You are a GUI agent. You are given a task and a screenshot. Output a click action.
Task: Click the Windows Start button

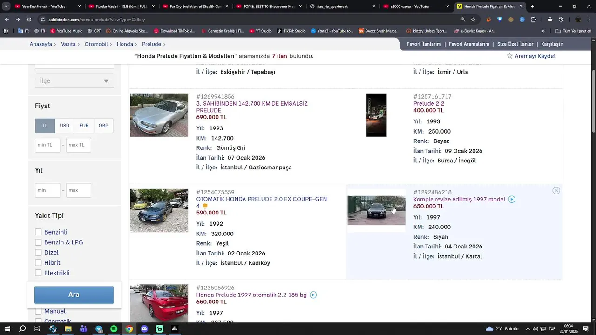[x=7, y=328]
